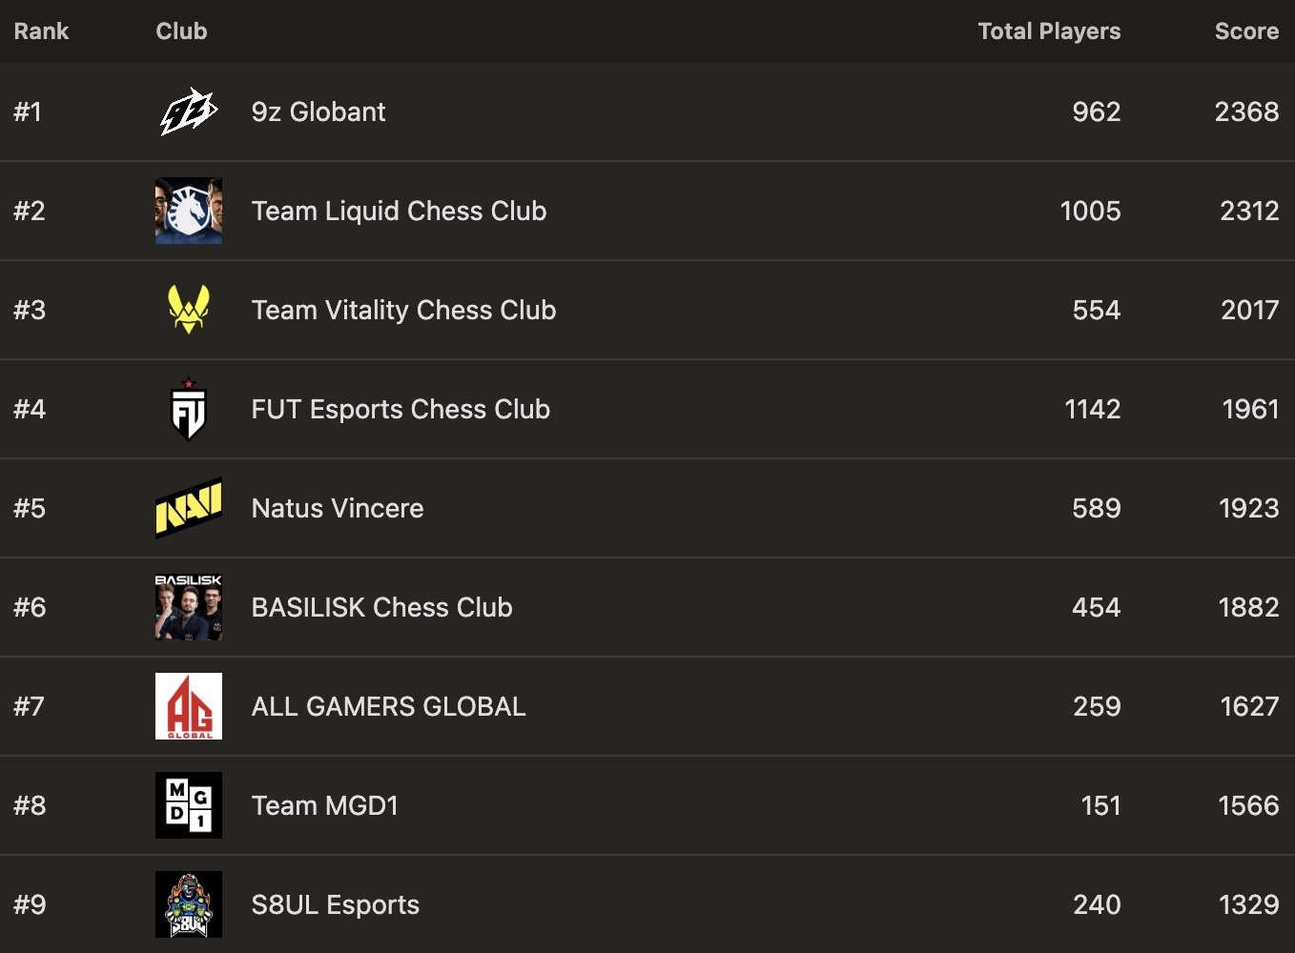Click the Team Liquid Chess Club logo

click(x=189, y=211)
